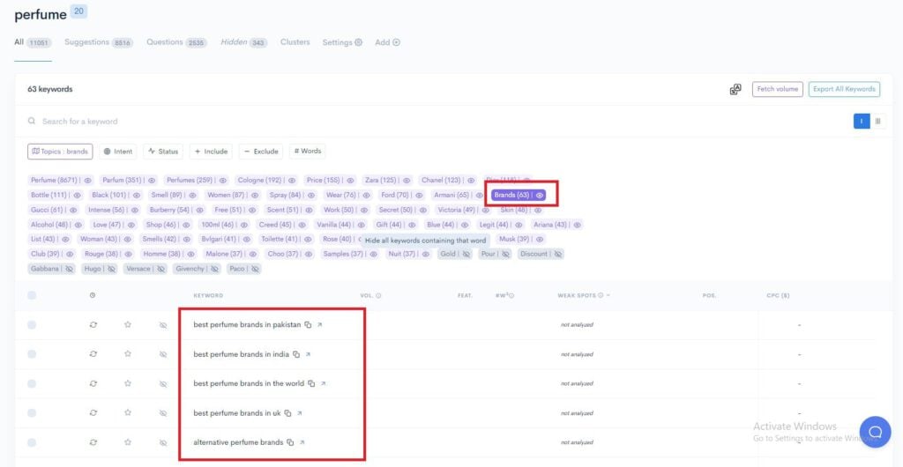Star the 'alternative perfume brands' keyword
The image size is (903, 467).
128,442
